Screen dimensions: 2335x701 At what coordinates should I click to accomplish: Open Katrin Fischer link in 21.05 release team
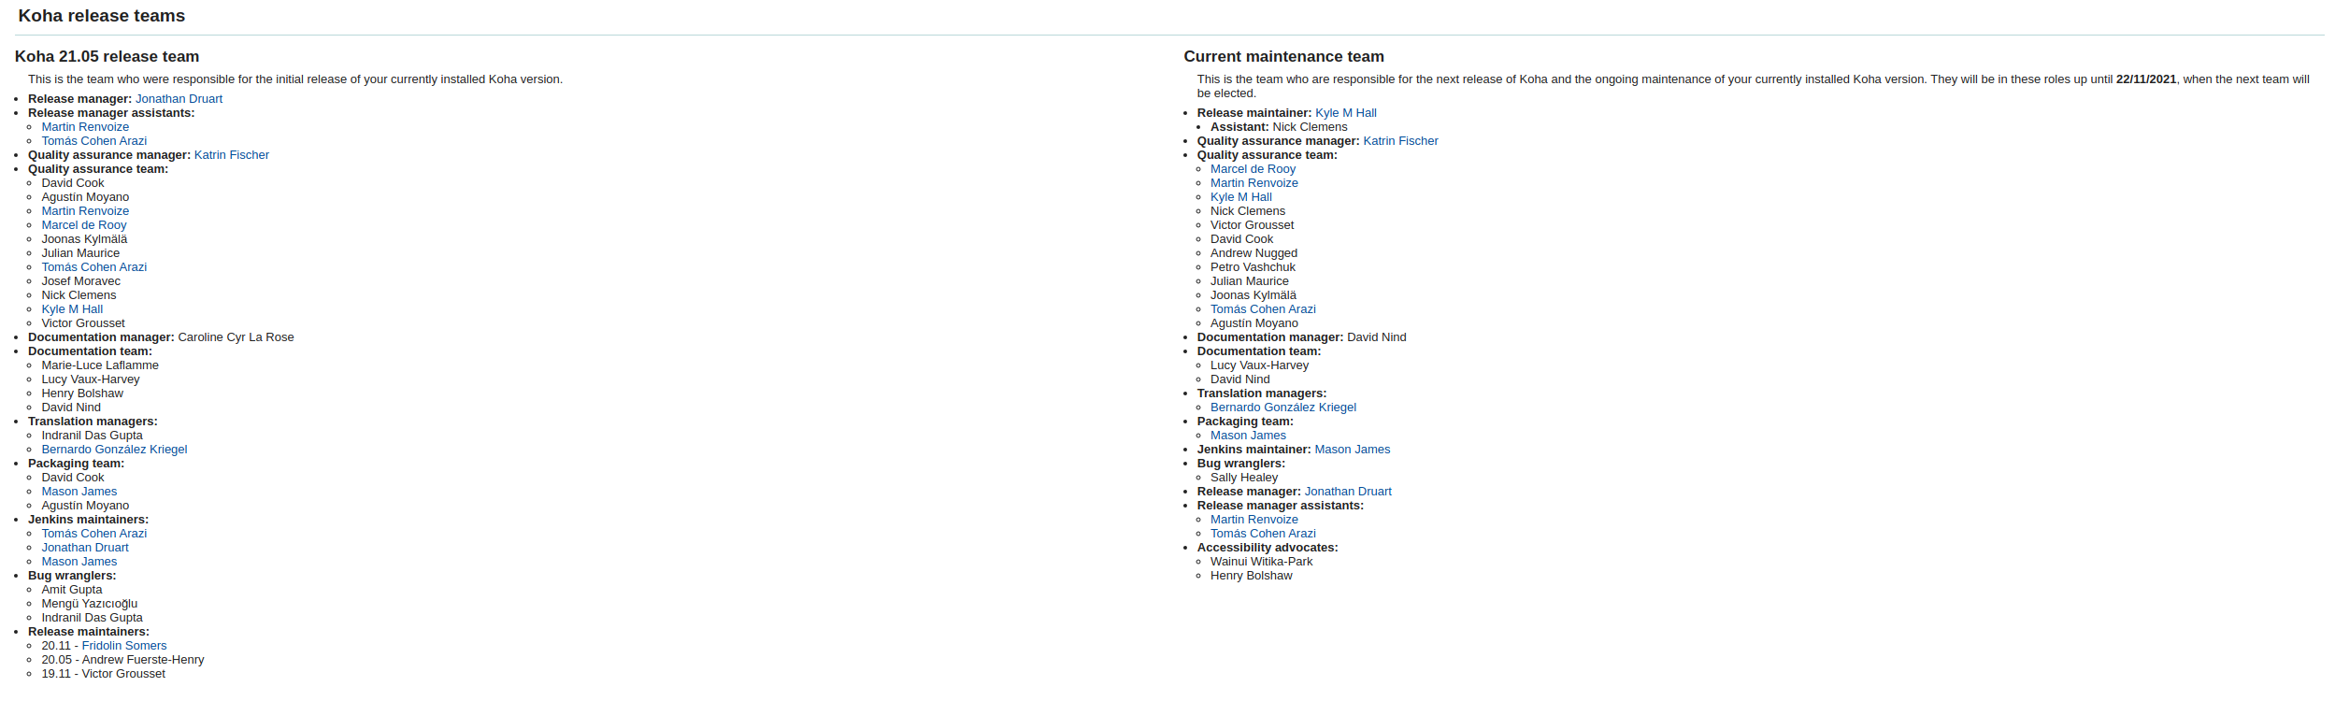coord(231,155)
